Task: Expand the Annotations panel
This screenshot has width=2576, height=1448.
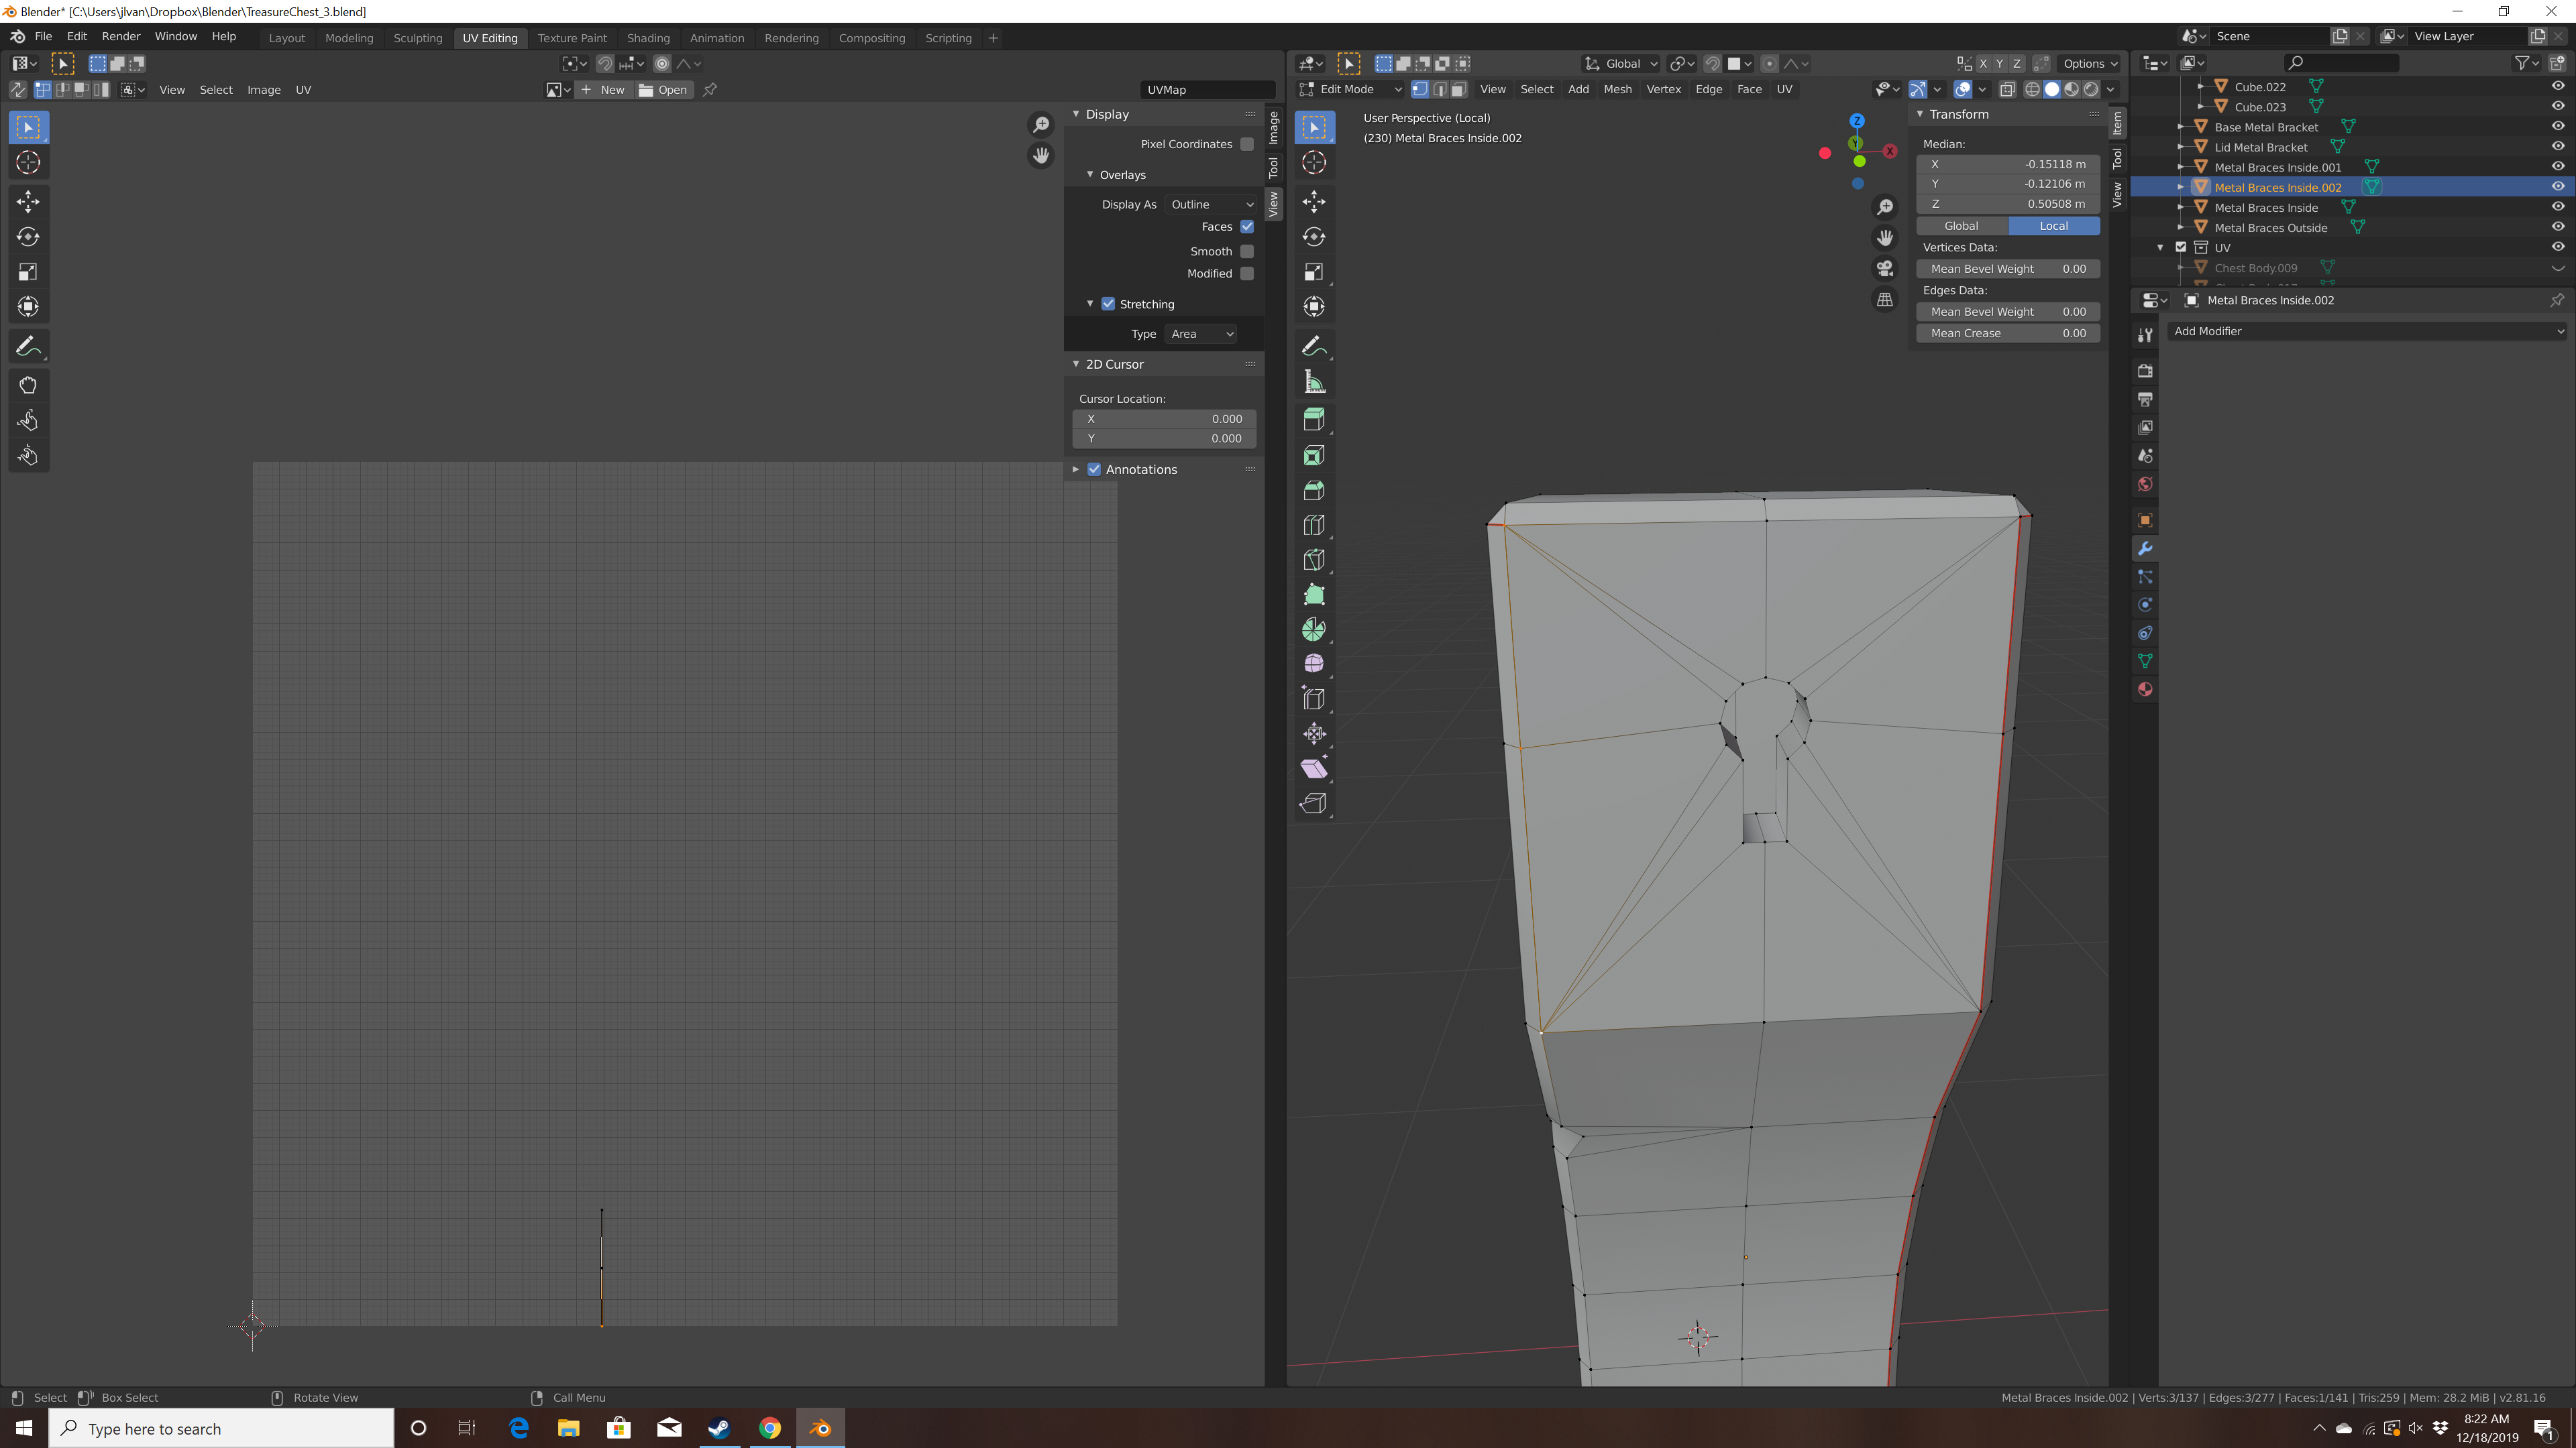Action: click(x=1076, y=470)
